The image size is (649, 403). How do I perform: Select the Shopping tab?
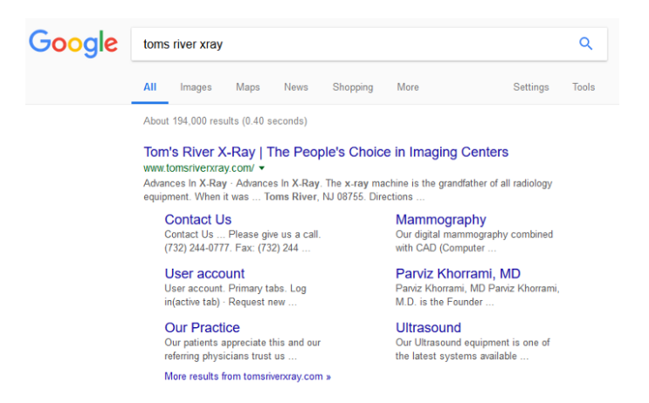(x=352, y=87)
